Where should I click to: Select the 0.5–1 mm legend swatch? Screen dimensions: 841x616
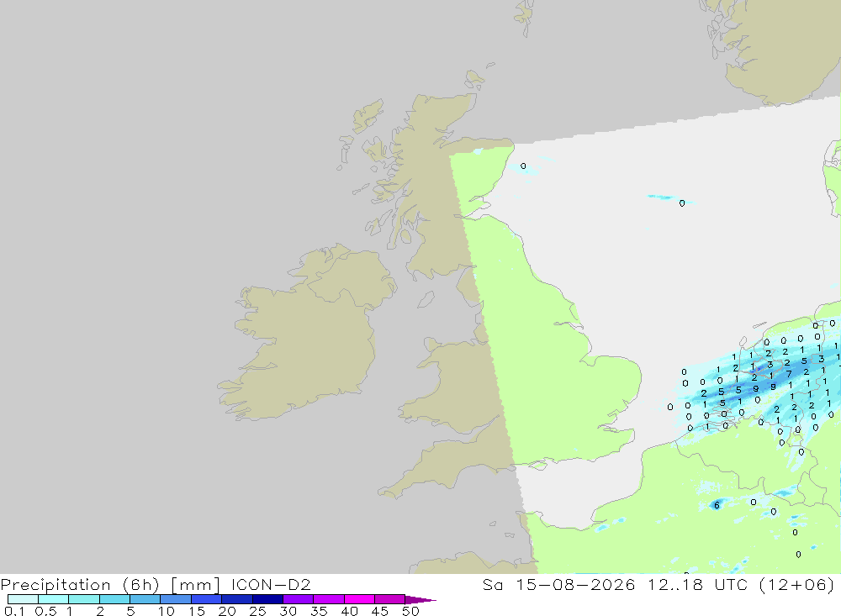click(53, 599)
